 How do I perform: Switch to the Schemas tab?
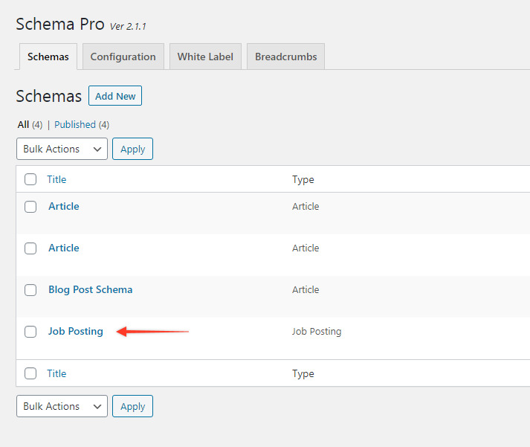click(48, 57)
